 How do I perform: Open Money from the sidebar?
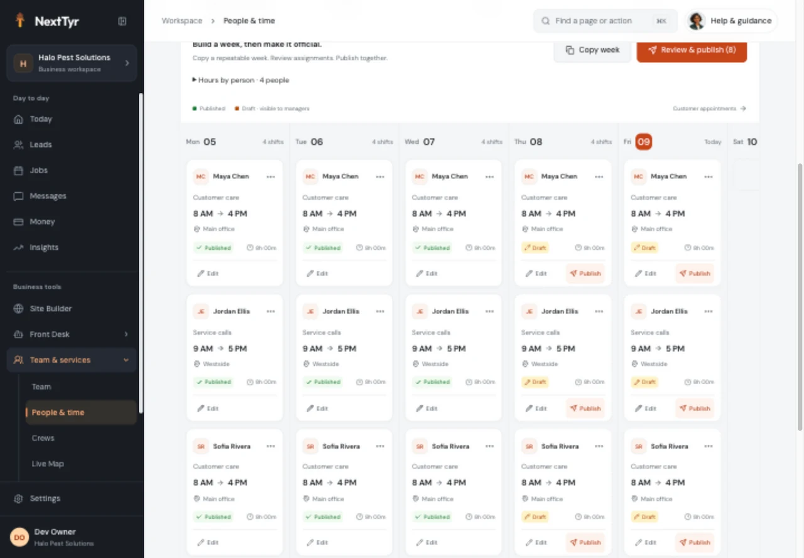pos(72,222)
